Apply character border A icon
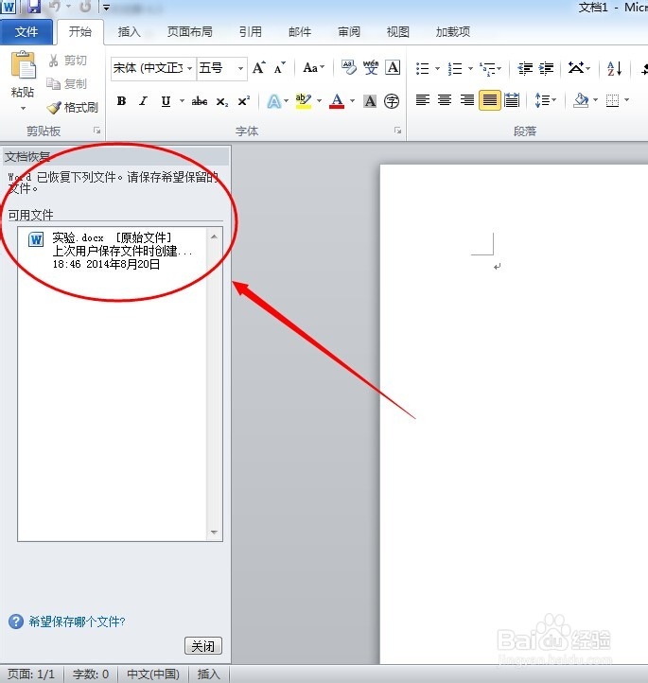This screenshot has width=648, height=683. 393,67
